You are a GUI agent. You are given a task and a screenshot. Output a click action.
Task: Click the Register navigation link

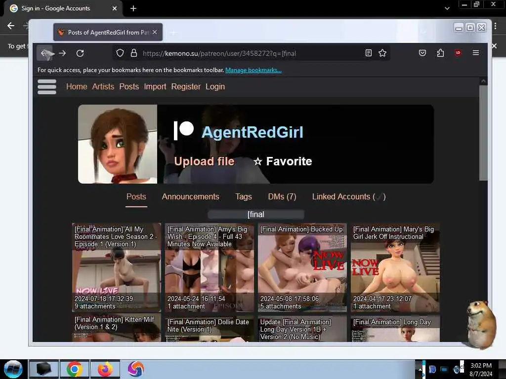[x=186, y=87]
